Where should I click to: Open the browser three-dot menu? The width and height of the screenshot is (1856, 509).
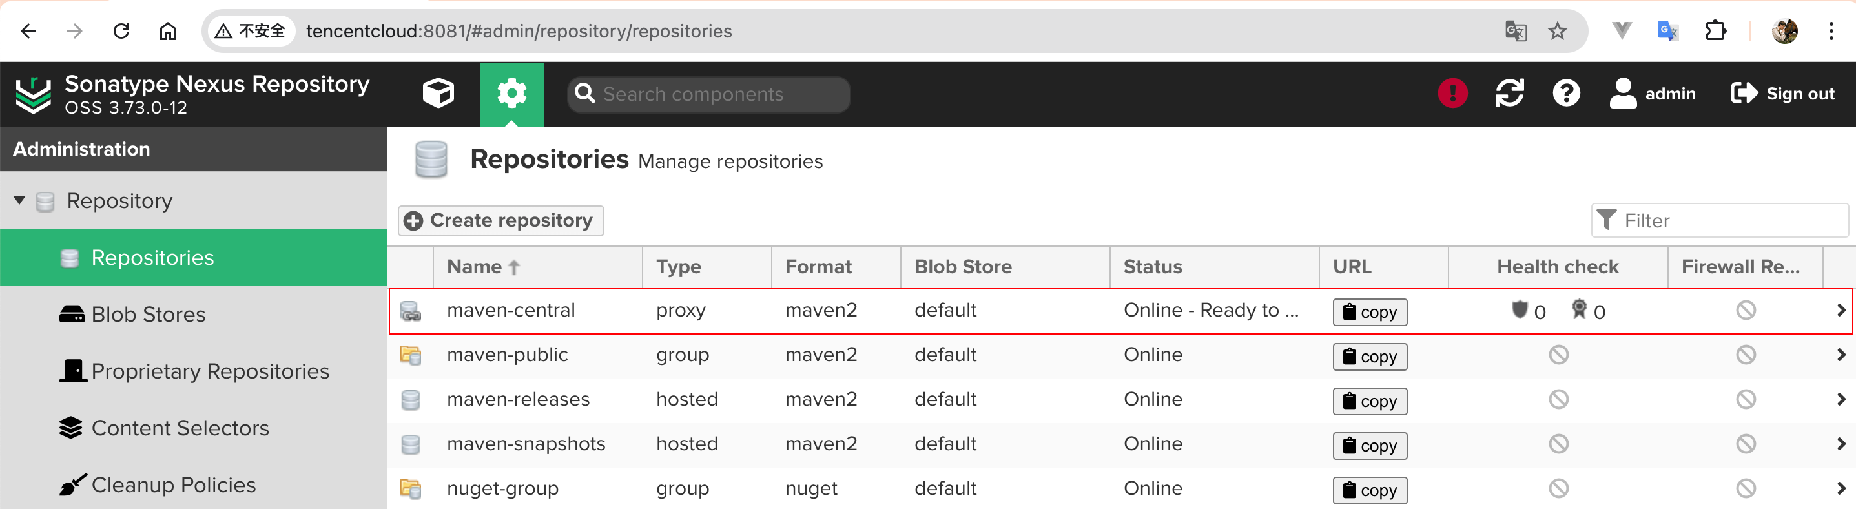coord(1831,31)
